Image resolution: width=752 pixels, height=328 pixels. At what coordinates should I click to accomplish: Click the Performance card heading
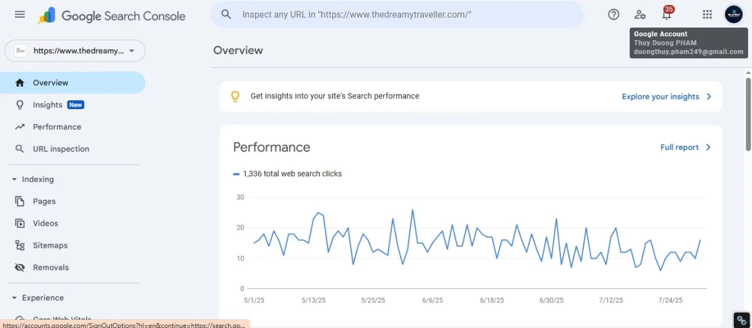click(271, 147)
